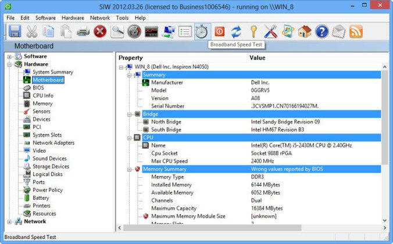Click the red power shutdown toolbar icon
The image size is (393, 244).
[x=220, y=31]
